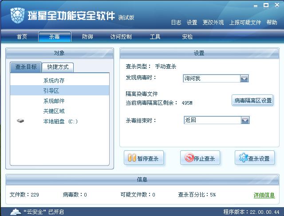Click the 文件数:229 value

[x=24, y=195]
